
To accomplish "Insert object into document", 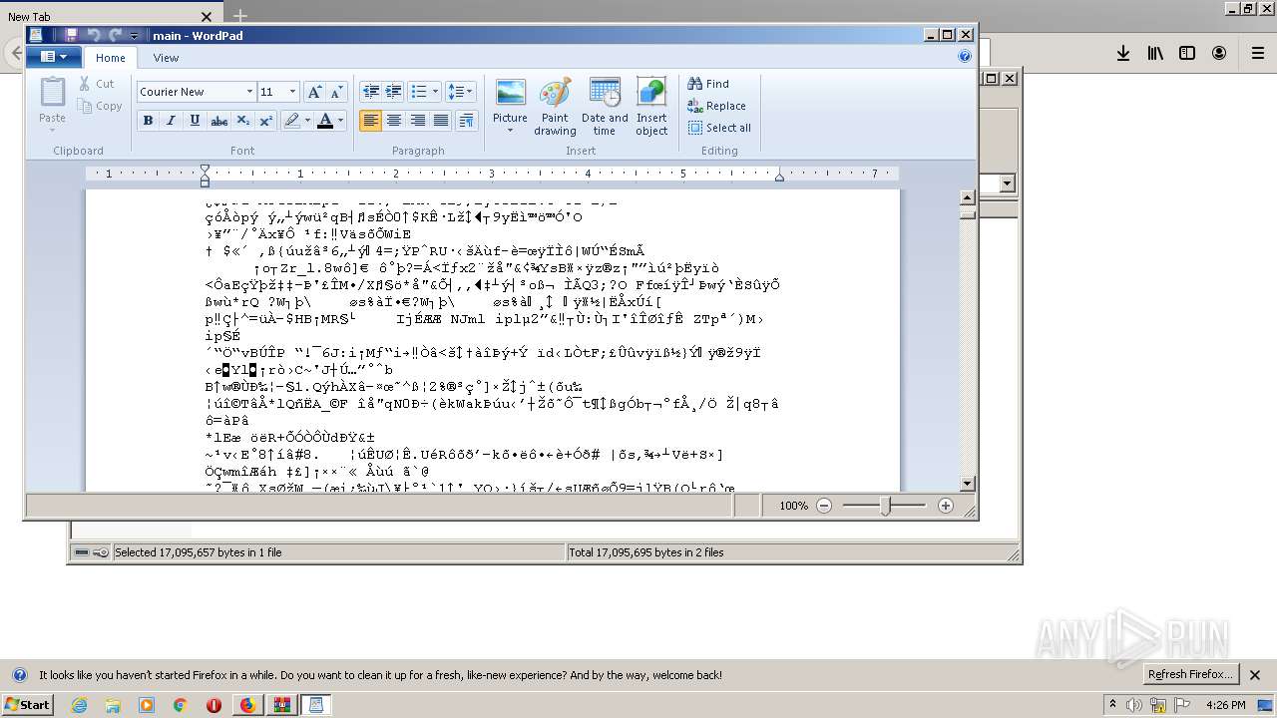I will pyautogui.click(x=651, y=106).
